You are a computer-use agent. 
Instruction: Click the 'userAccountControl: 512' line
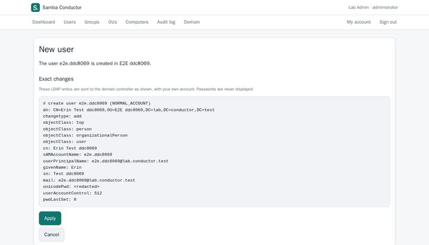[73, 193]
